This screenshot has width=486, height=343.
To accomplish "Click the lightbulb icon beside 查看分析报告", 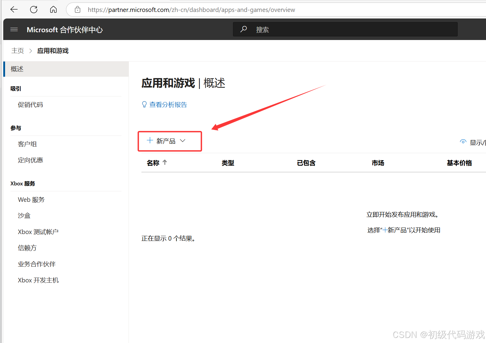I will [x=144, y=104].
